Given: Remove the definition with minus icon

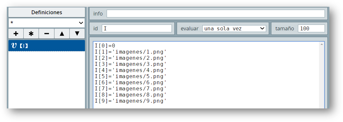Looking at the screenshot, I should (46, 34).
